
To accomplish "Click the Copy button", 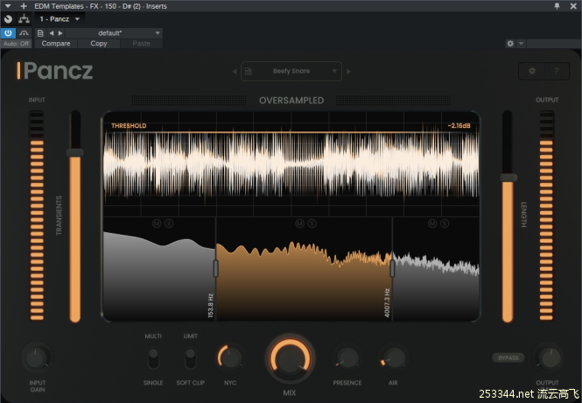I will [x=99, y=44].
